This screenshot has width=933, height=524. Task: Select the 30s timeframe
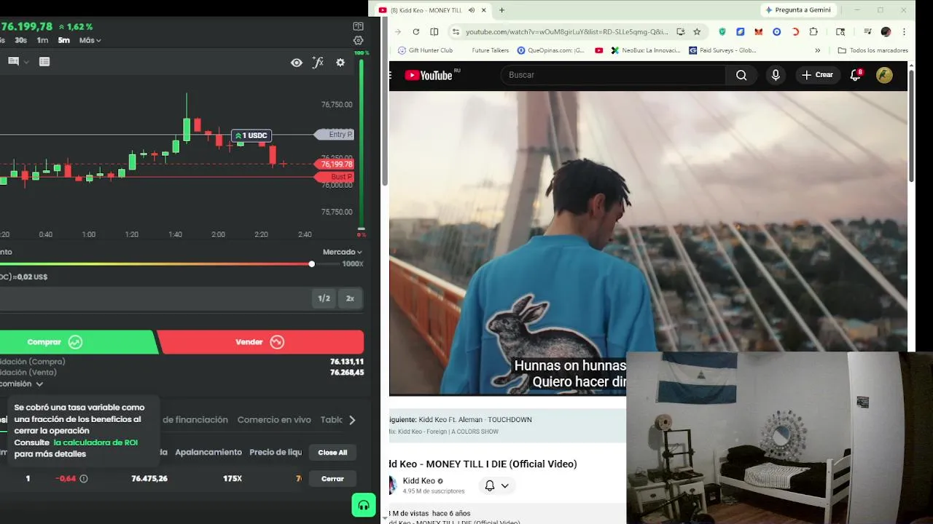point(20,40)
